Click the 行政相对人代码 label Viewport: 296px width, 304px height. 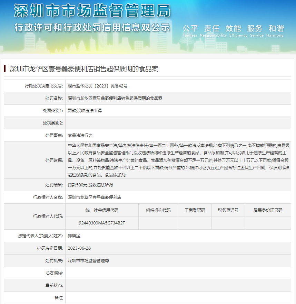[x=48, y=217]
